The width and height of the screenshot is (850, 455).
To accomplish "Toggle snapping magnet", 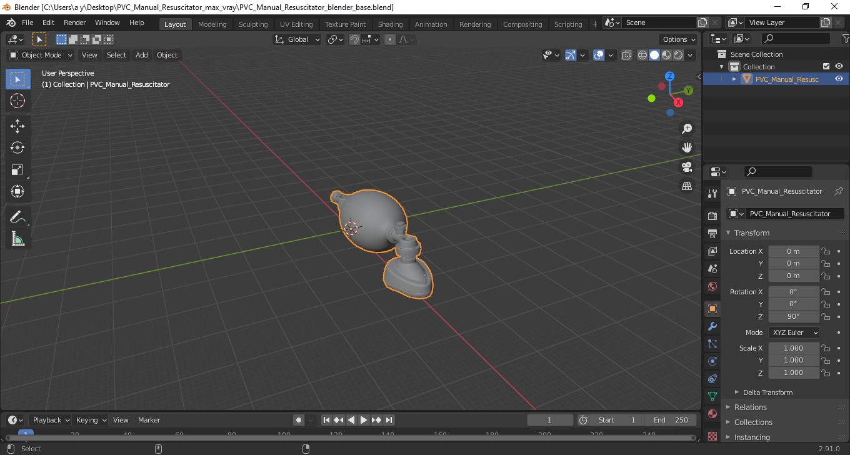I will click(354, 39).
